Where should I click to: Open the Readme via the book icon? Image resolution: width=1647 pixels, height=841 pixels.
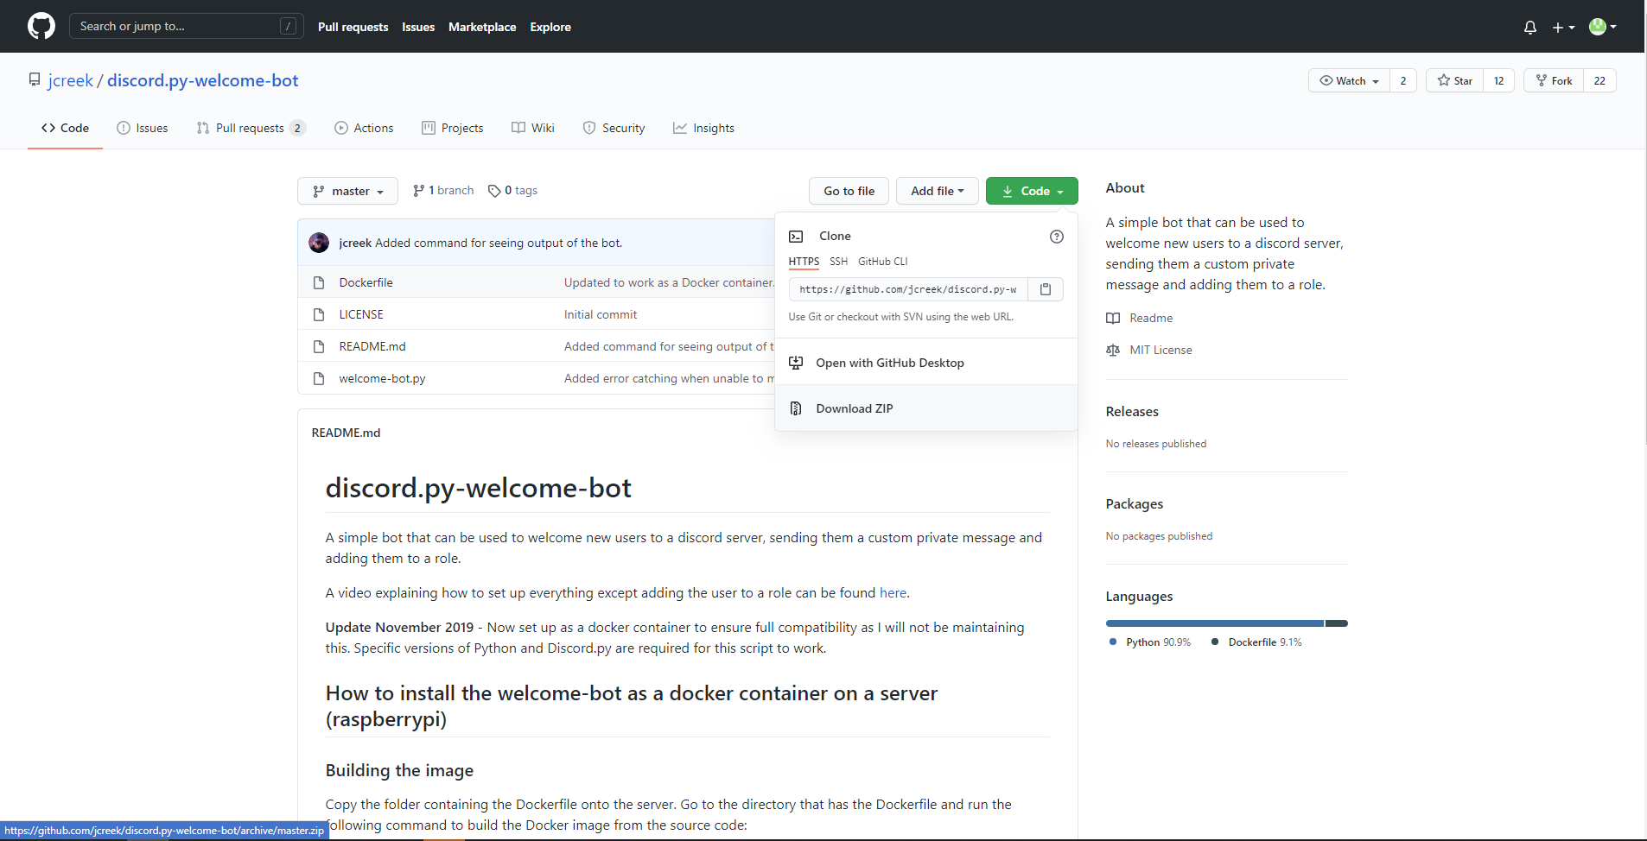(1113, 318)
